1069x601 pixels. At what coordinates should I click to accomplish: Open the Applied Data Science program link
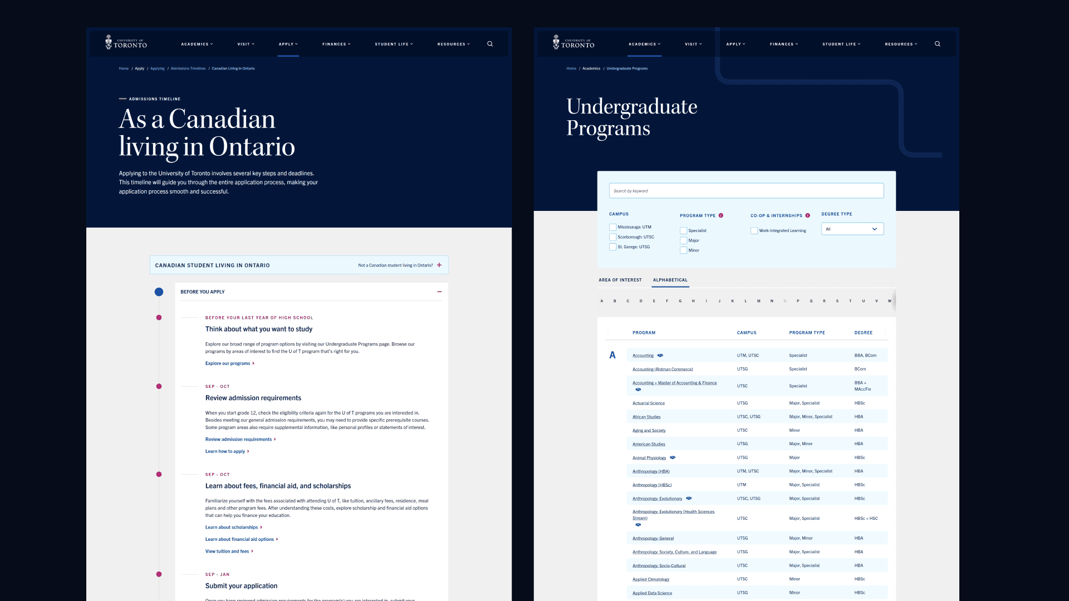click(653, 593)
